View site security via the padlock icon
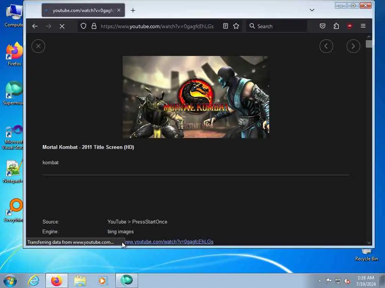 click(x=94, y=26)
